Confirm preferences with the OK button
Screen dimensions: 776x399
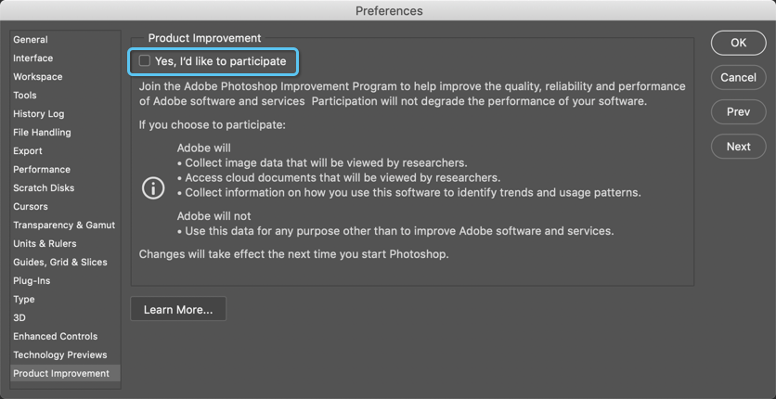pos(738,43)
